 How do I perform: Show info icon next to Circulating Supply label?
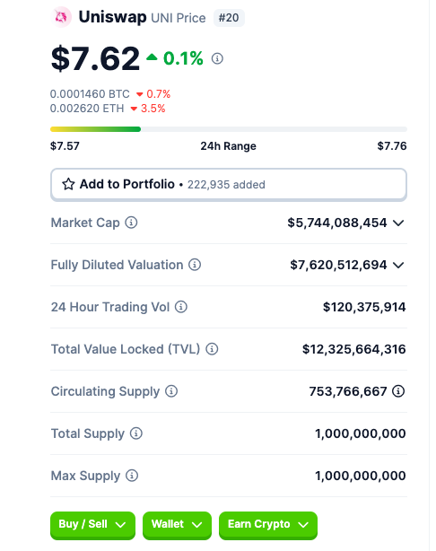[x=171, y=391]
